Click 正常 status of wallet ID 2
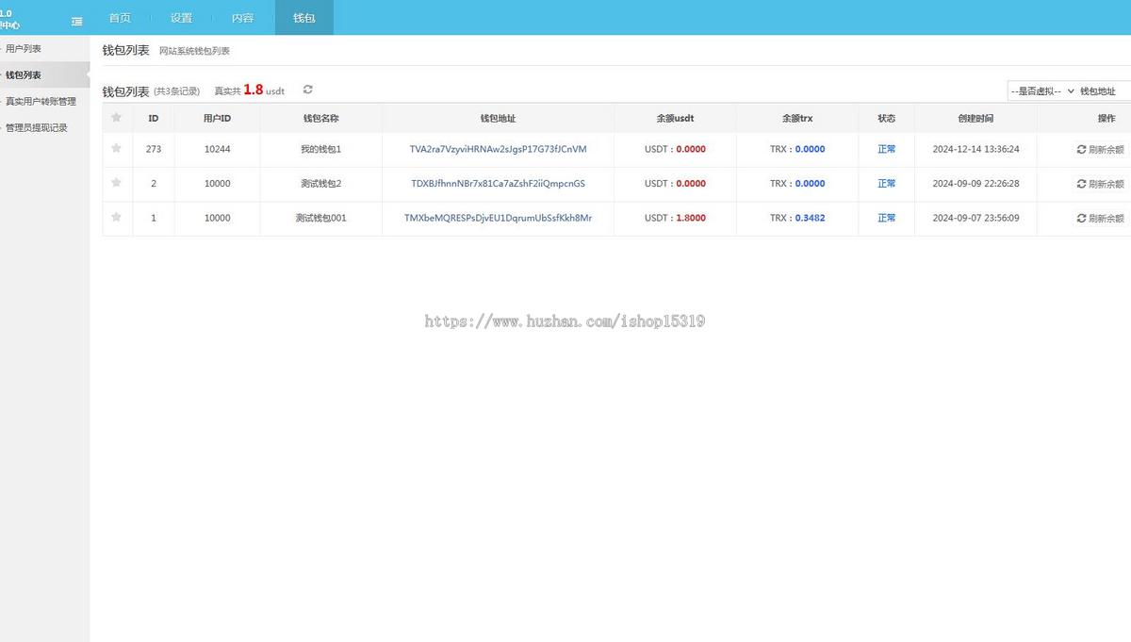 pos(886,184)
